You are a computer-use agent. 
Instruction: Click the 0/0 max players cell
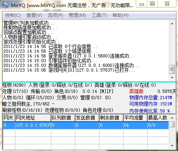tap(158, 125)
